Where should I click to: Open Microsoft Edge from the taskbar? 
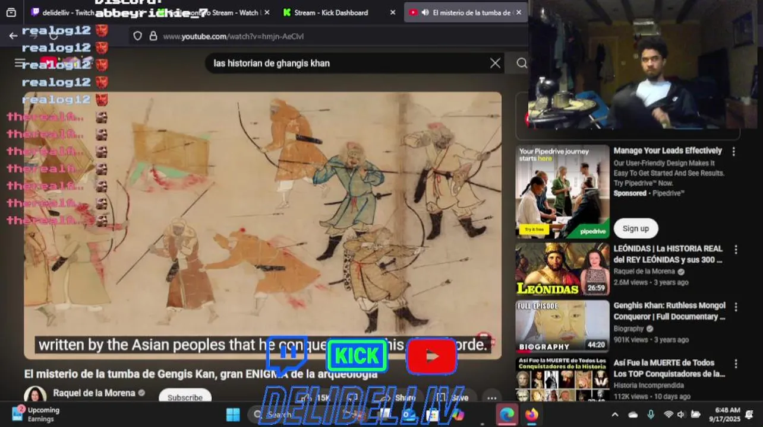tap(507, 415)
